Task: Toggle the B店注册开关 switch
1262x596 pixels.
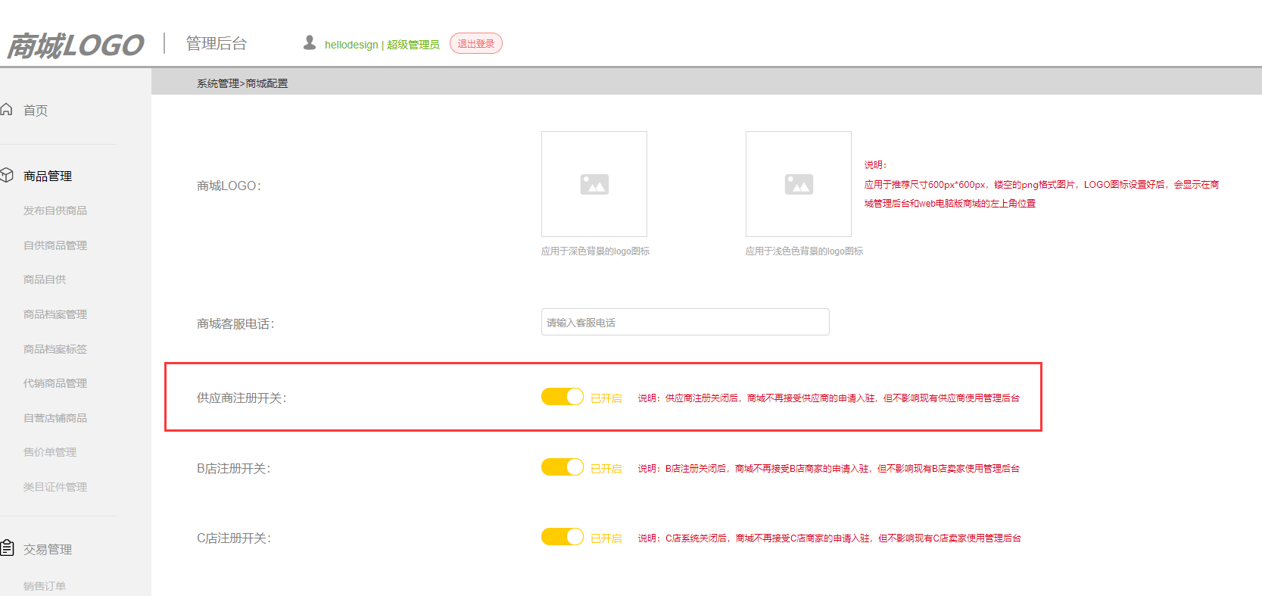Action: click(x=562, y=467)
